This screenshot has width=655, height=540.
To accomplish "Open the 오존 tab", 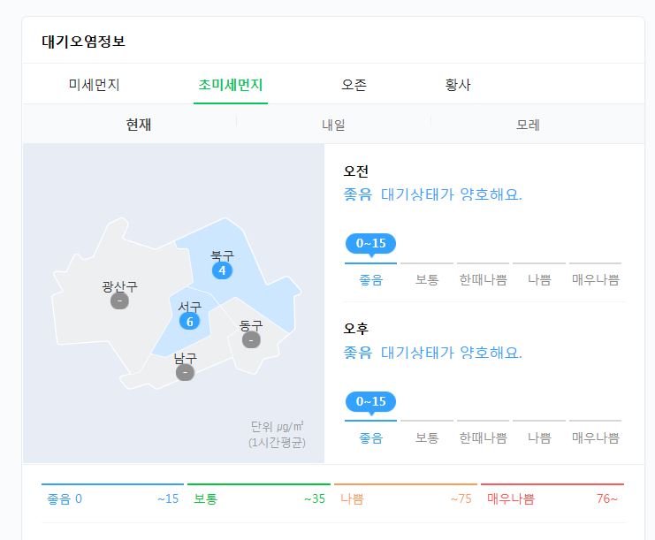I will tap(354, 85).
